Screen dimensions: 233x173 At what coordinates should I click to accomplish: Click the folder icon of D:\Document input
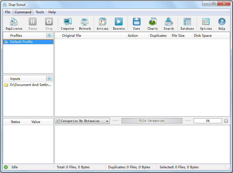tap(6, 85)
